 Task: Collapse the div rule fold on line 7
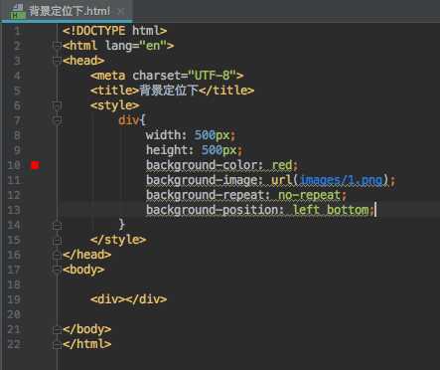(57, 120)
